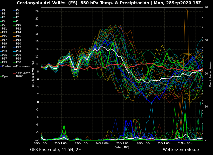This screenshot has height=155, width=213.
Task: Click the P16 legend entry
Action: (19, 36)
